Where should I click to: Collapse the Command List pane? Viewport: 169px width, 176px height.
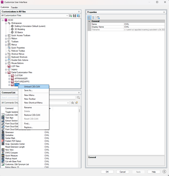[79, 93]
